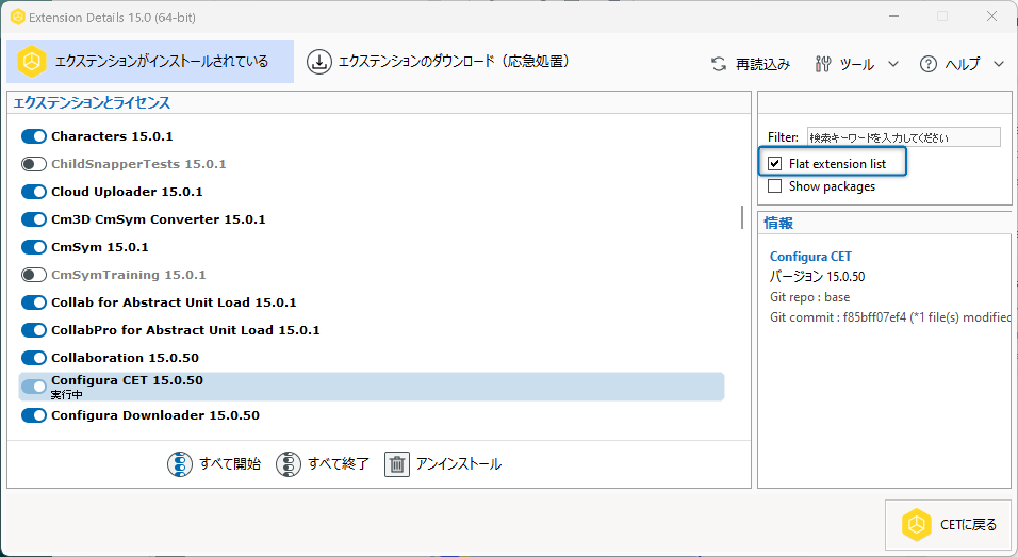Select Collab for Abstract Unit Load 15.0.1 text
This screenshot has width=1018, height=557.
coord(174,302)
